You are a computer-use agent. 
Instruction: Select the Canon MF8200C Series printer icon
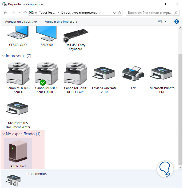pyautogui.click(x=18, y=73)
